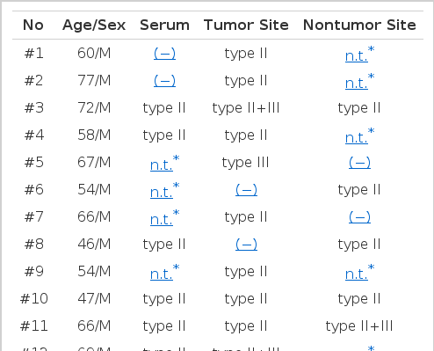The width and height of the screenshot is (434, 351).
Task: Open the n.t.* Serum link in row #6
Action: click(x=164, y=190)
